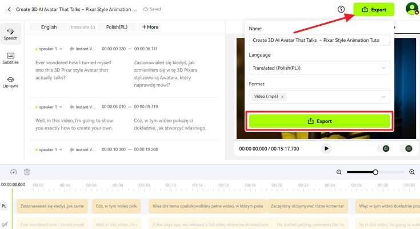Open the Lip-sync panel in sidebar
Viewport: 420px width, 229px height.
10,82
